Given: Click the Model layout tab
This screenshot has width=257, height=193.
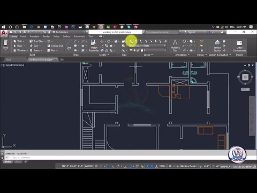Looking at the screenshot, I should coord(8,162).
